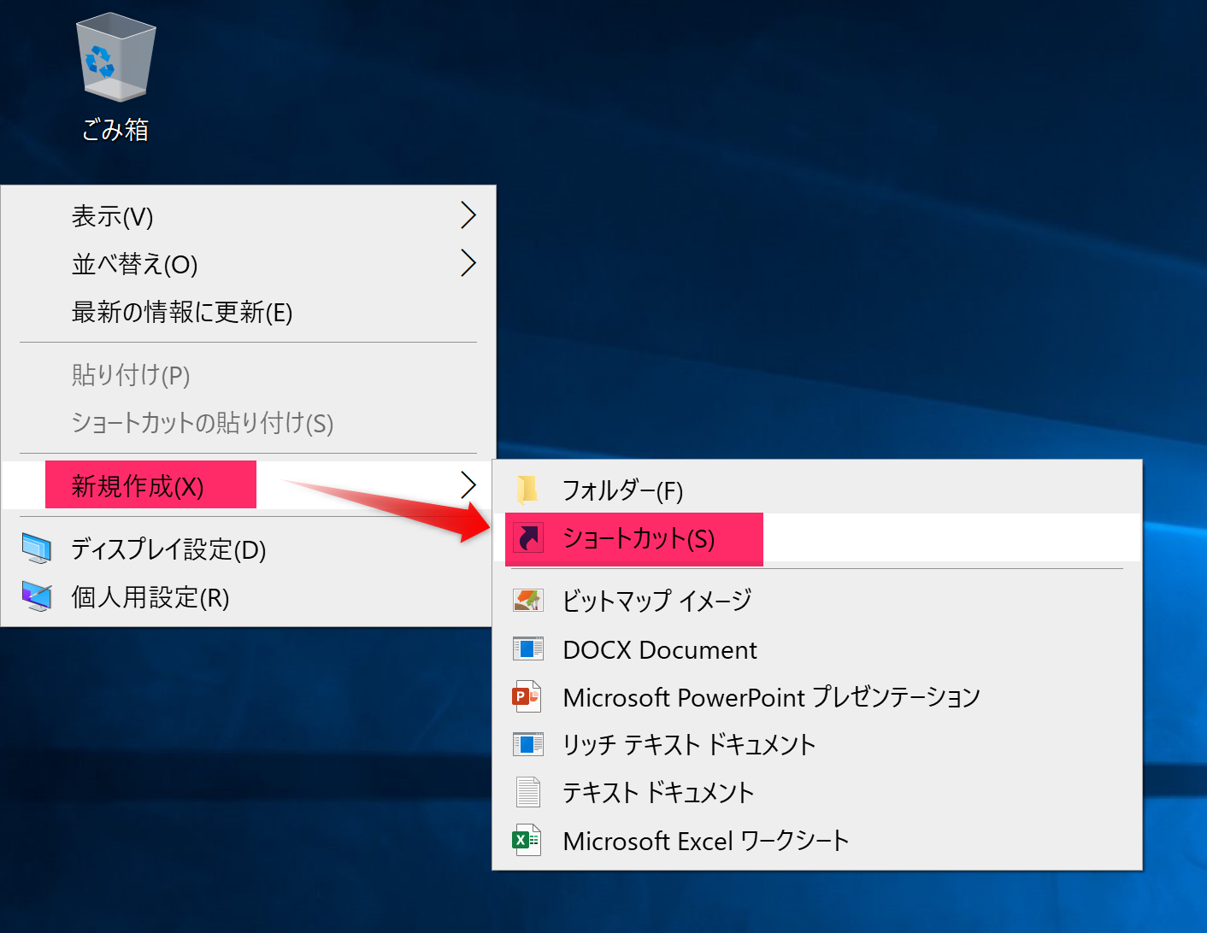Expand the 並べ替え(O) submenu arrow
The image size is (1207, 933).
(468, 263)
